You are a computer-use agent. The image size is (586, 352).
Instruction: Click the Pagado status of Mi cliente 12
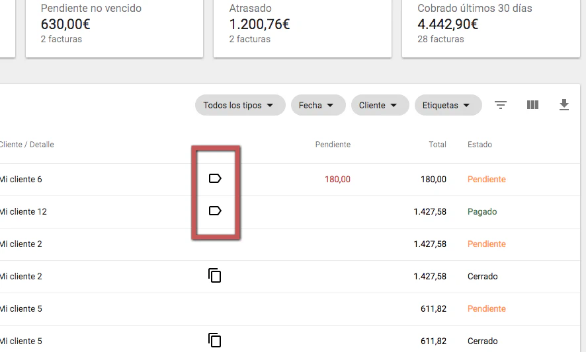pyautogui.click(x=482, y=211)
